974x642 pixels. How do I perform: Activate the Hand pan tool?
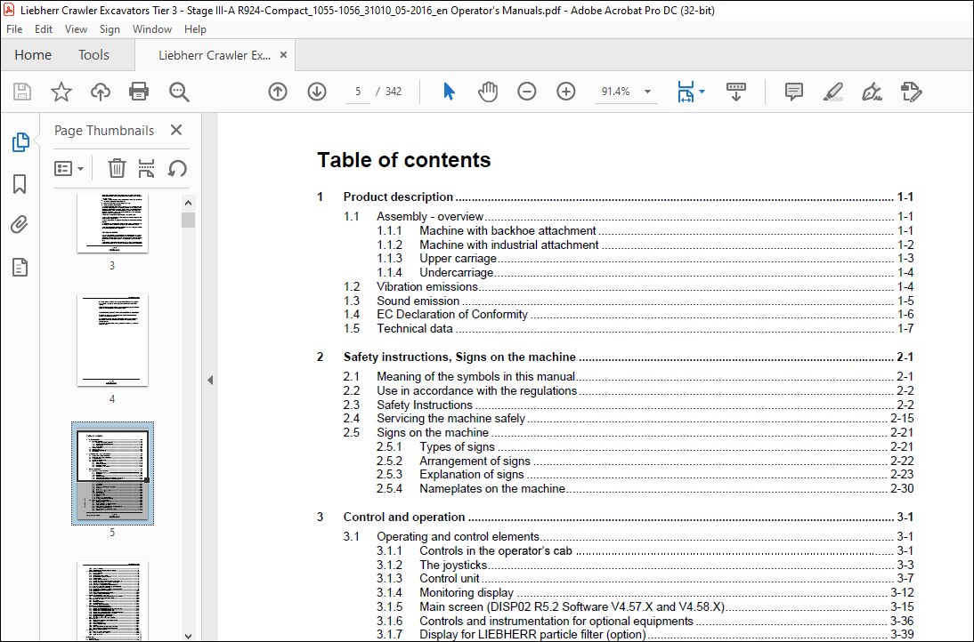488,92
